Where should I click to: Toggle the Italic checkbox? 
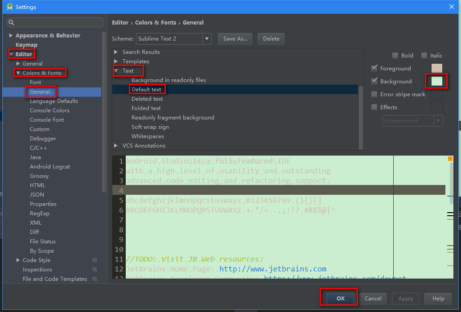[x=424, y=55]
